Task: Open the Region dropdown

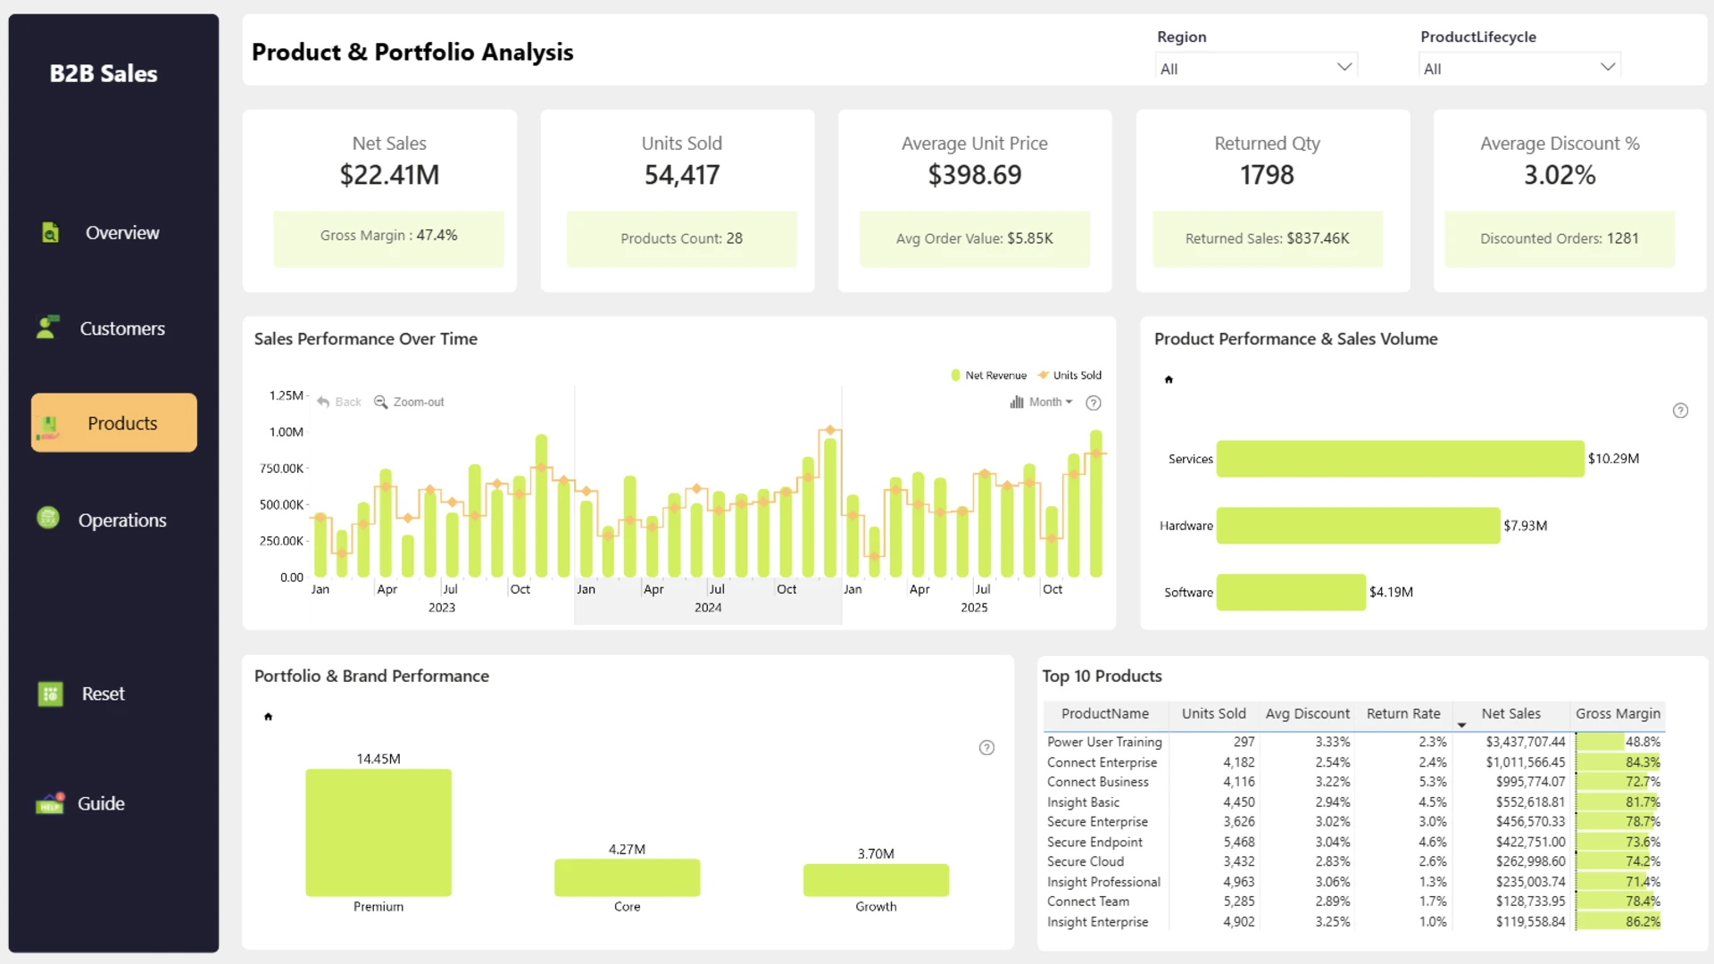Action: (1256, 68)
